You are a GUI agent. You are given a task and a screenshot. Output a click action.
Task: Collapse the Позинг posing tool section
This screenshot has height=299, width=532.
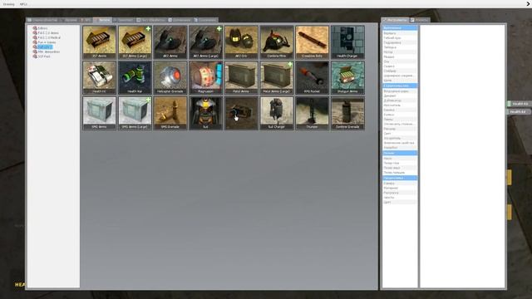coord(400,153)
